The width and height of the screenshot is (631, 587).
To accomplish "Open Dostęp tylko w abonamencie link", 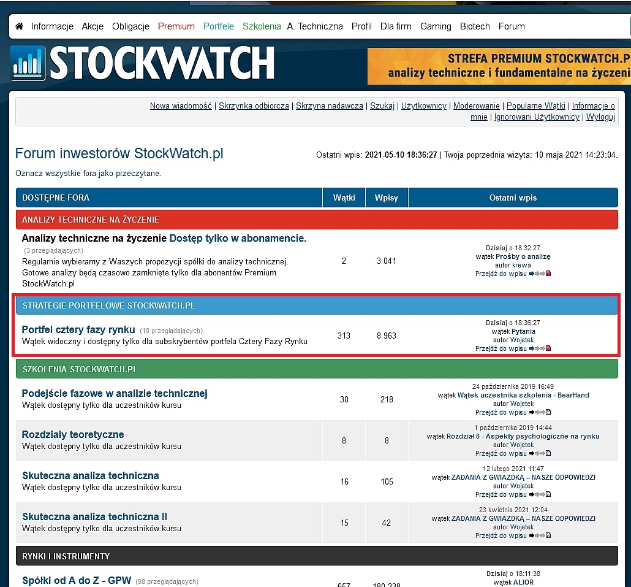I will 238,238.
